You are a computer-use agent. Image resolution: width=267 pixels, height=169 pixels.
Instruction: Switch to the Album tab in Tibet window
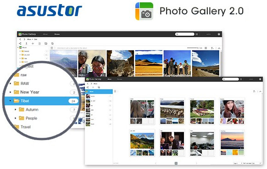45,34
